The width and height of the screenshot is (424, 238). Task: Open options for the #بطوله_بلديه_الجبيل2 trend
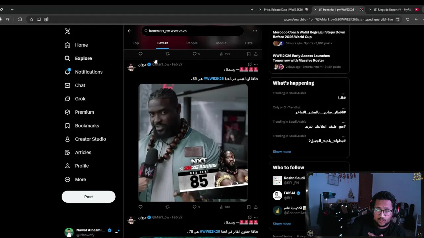[344, 136]
